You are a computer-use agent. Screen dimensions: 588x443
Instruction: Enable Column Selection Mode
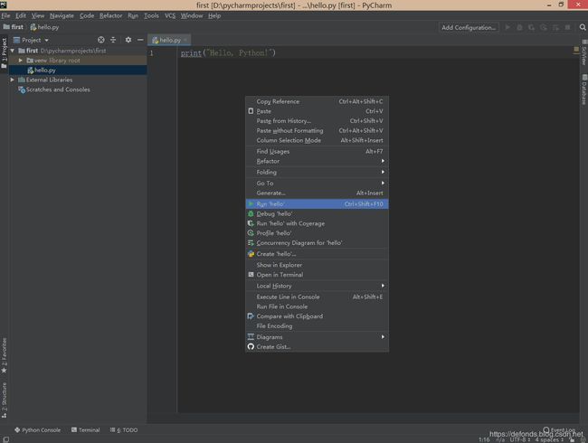(317, 140)
